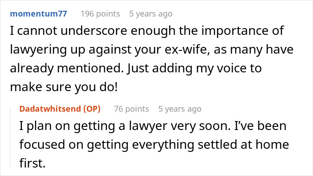313x176 pixels.
Task: Click the word 'underscore' in first comment
Action: (x=94, y=31)
